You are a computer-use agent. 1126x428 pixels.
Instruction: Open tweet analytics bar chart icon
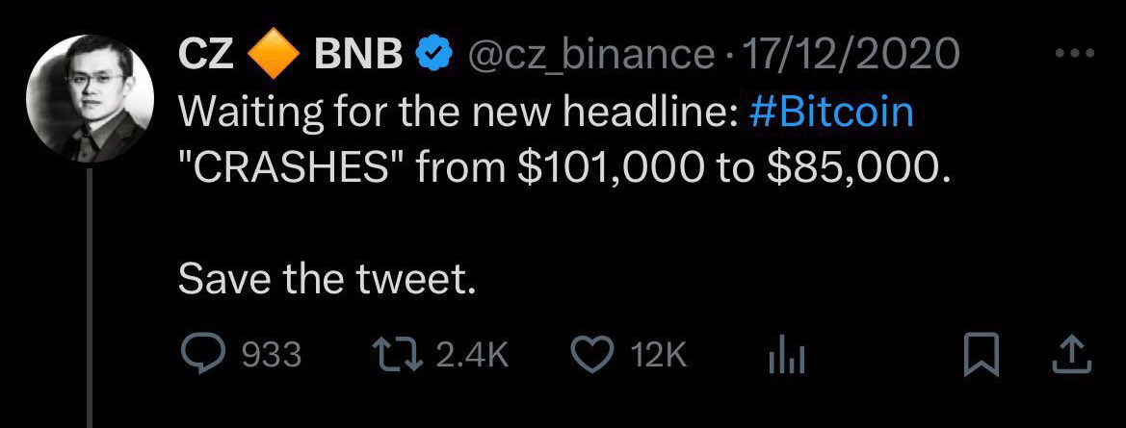point(785,358)
